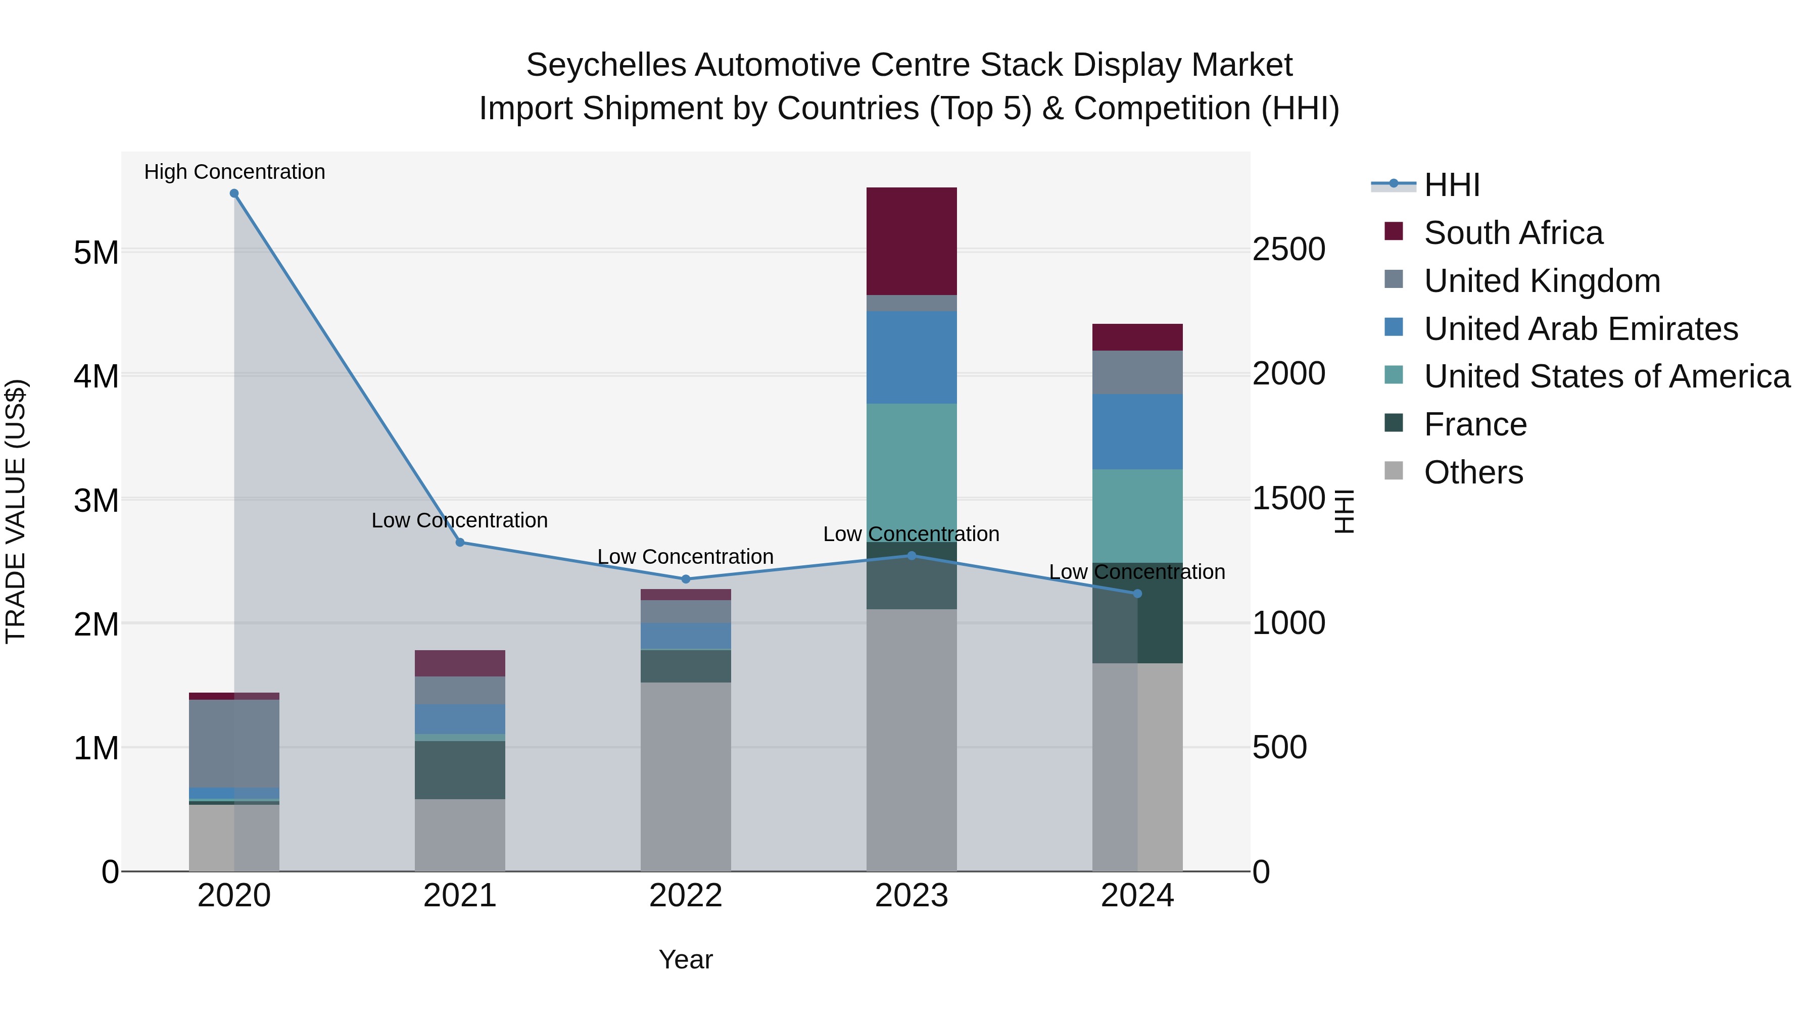Image resolution: width=1819 pixels, height=1023 pixels.
Task: Click the 2023 x-axis label
Action: click(x=912, y=896)
